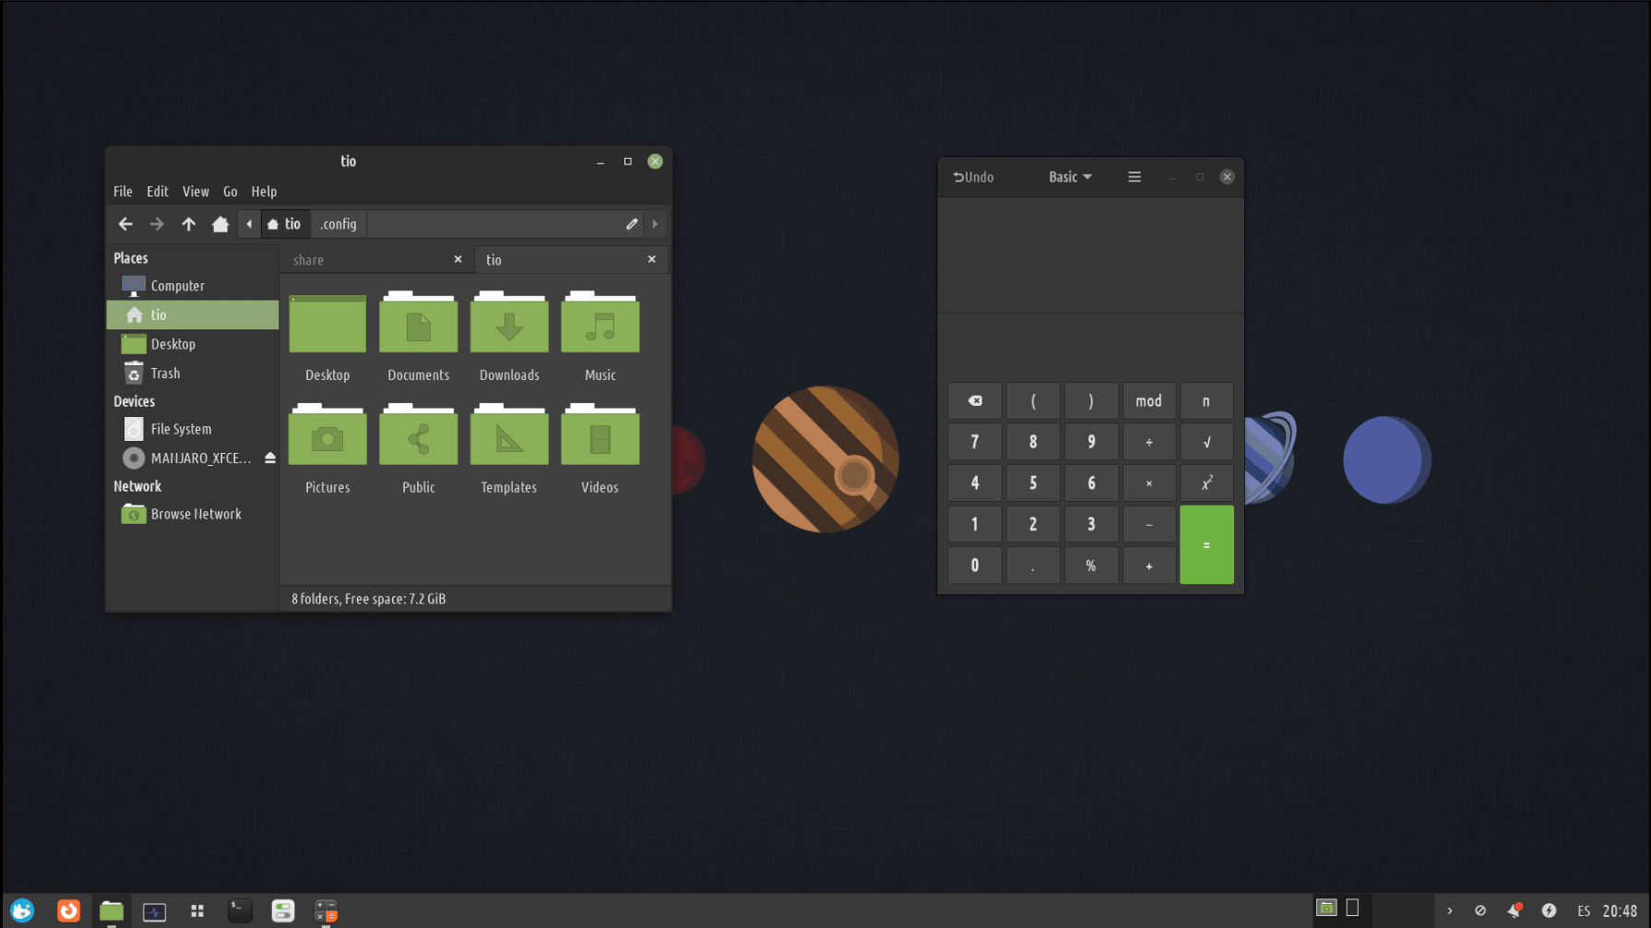Screen dimensions: 1651x928
Task: Eject the MANJARO_XFCE device
Action: 270,458
